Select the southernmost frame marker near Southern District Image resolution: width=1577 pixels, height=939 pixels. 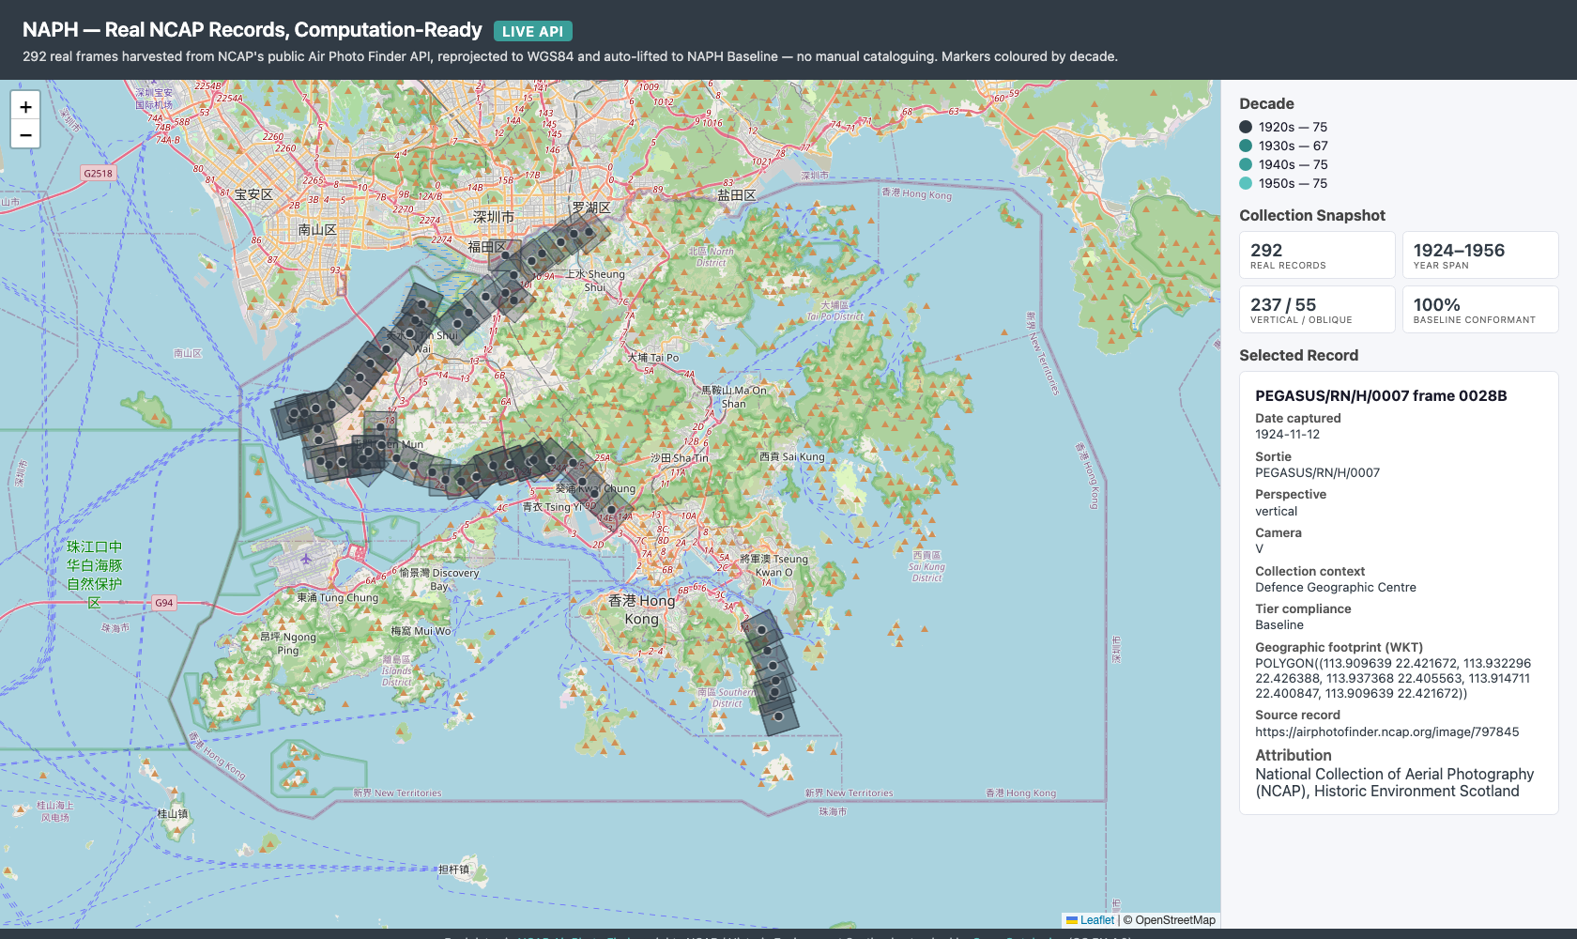click(778, 716)
